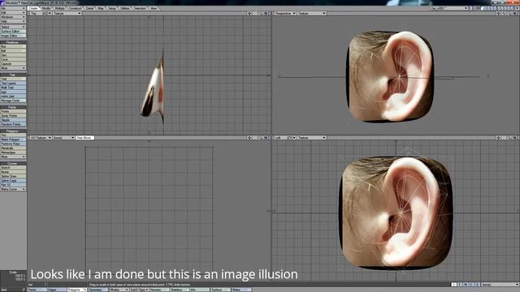Open the Select dropdown in the sidebar
Image resolution: width=520 pixels, height=292 pixels.
13,27
